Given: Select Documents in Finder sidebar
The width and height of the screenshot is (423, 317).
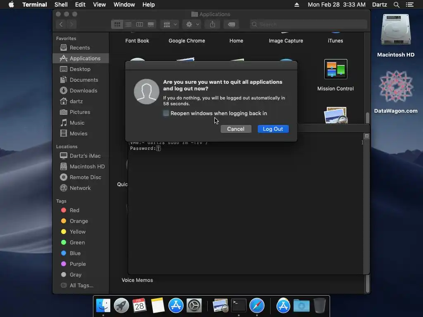Looking at the screenshot, I should coord(81,80).
